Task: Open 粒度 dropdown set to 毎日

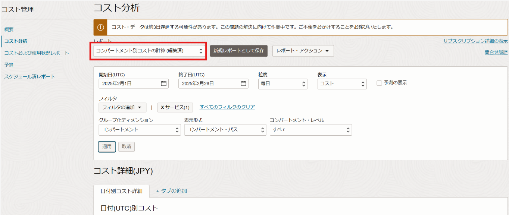Action: coord(283,84)
